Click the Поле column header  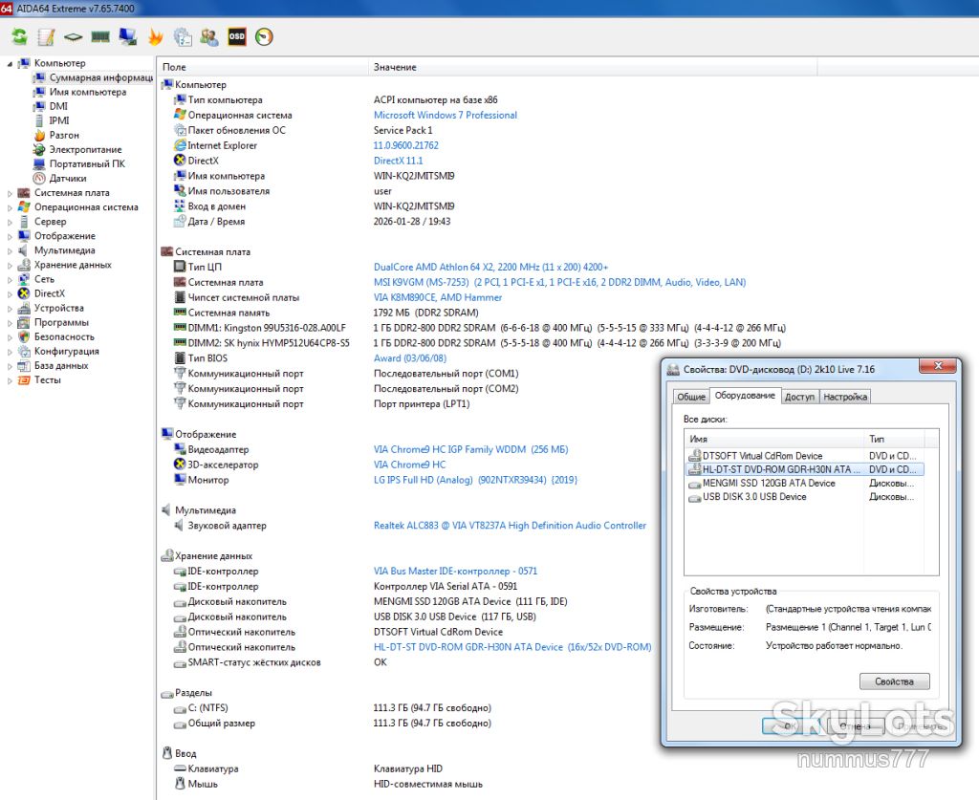[264, 67]
